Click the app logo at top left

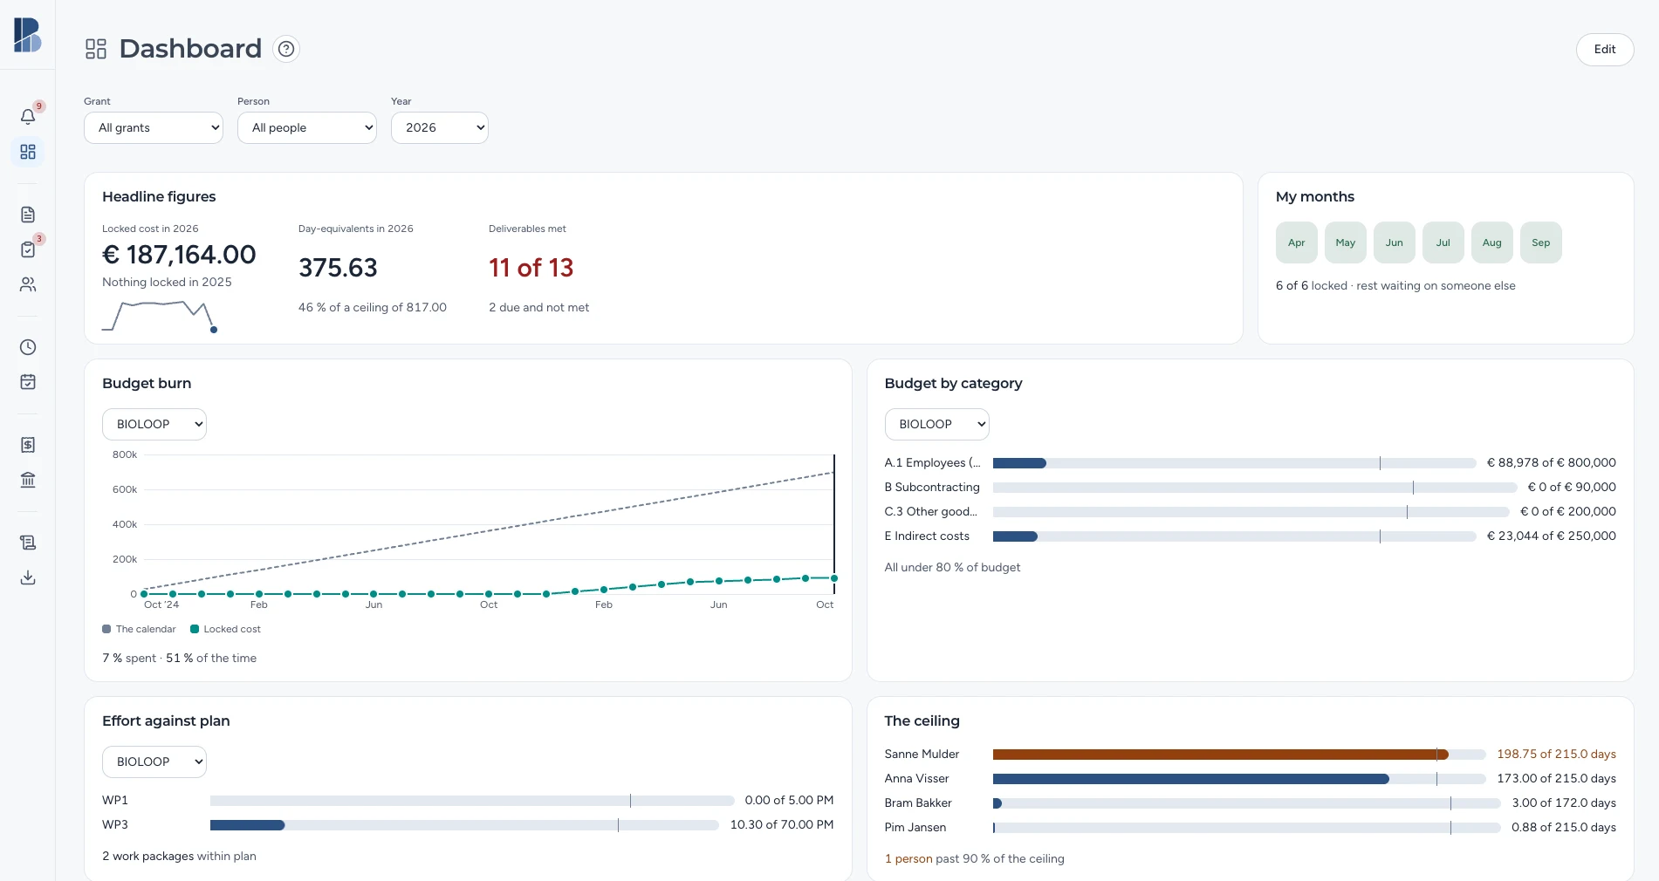(27, 35)
